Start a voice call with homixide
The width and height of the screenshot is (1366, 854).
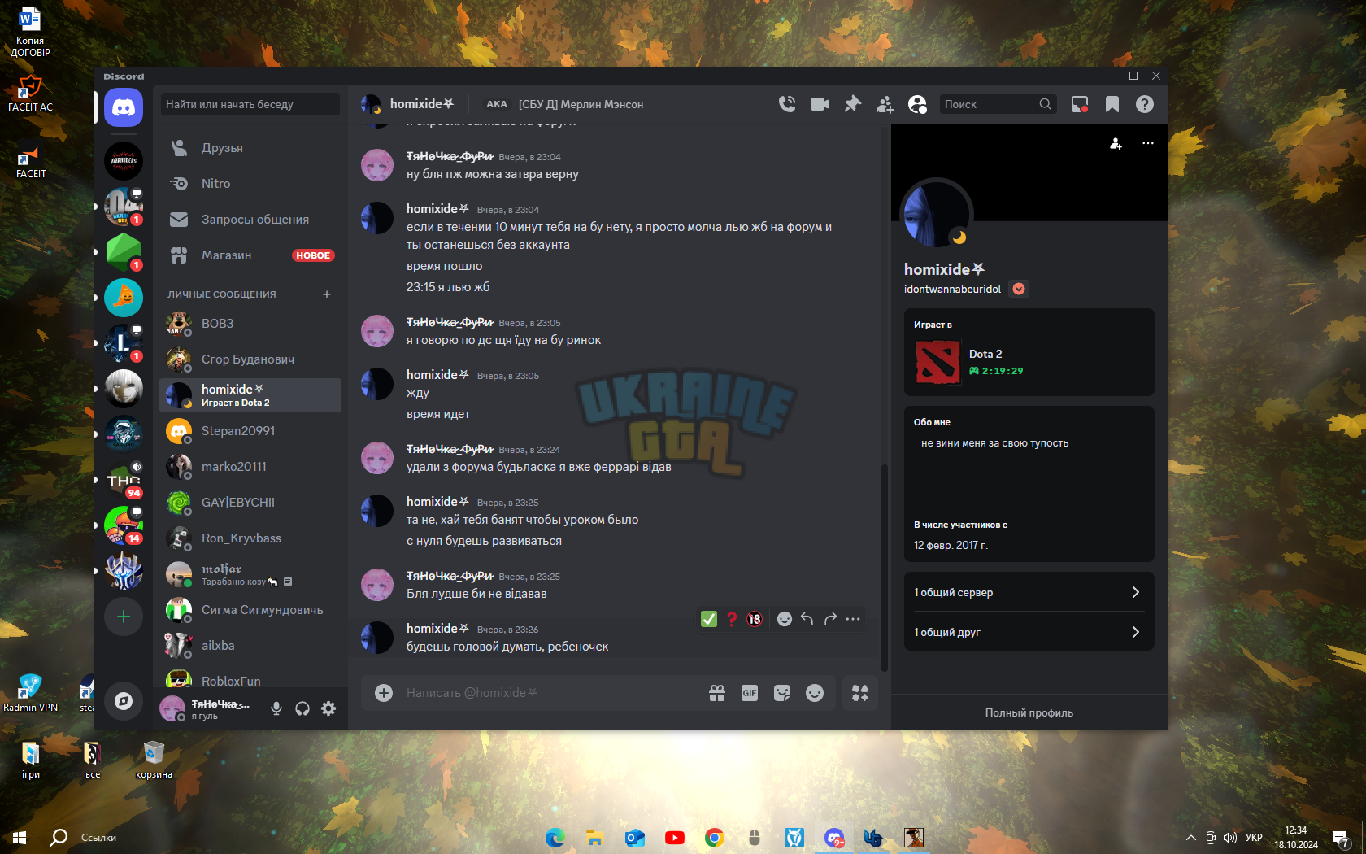tap(787, 104)
